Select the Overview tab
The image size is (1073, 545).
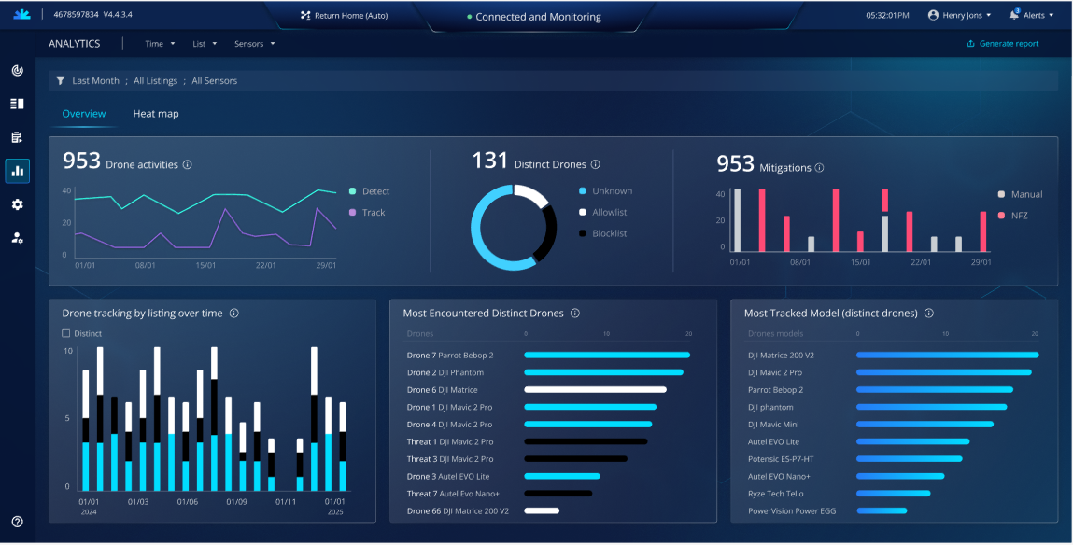click(x=84, y=114)
